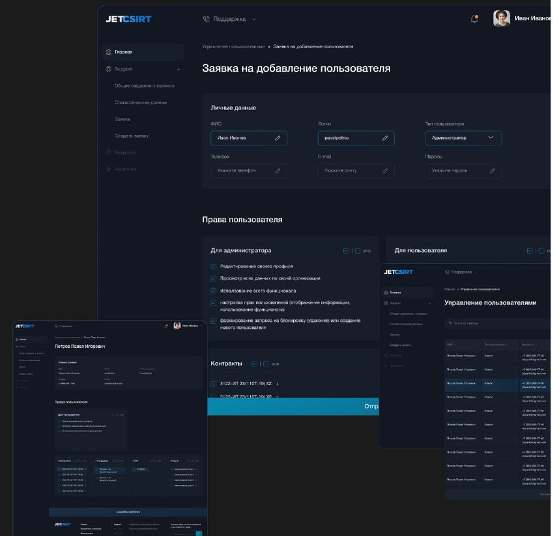Click the edit icon in Телефон field
The width and height of the screenshot is (553, 536).
(x=278, y=171)
